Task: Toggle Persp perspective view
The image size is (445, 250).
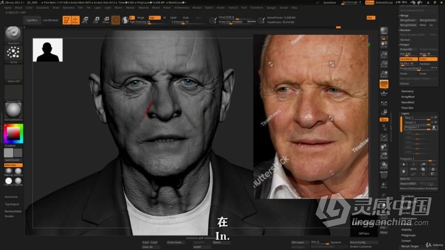Action: pos(384,84)
